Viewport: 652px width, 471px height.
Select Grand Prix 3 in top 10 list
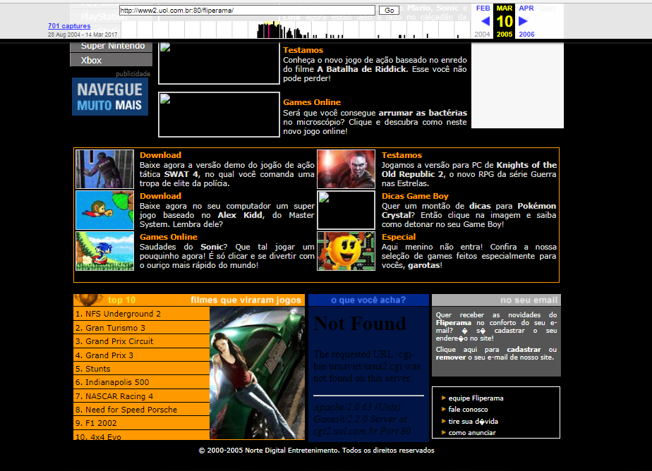point(141,355)
